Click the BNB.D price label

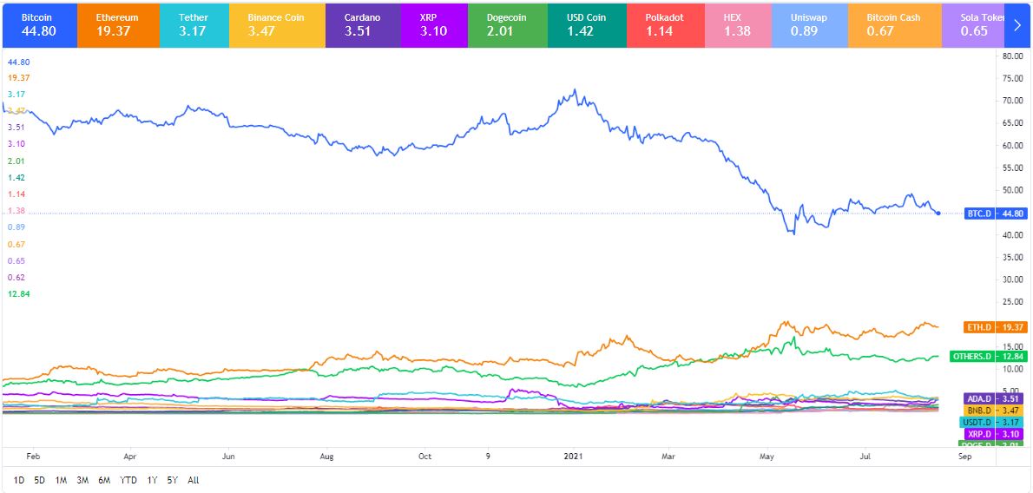(x=995, y=411)
